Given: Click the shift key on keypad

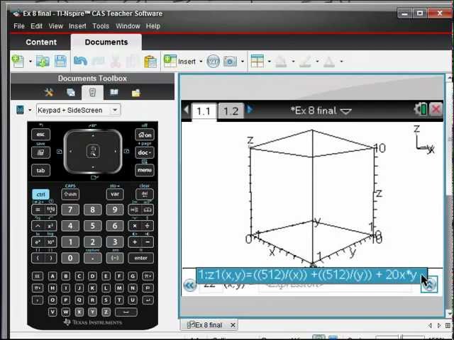Looking at the screenshot, I should (x=70, y=194).
